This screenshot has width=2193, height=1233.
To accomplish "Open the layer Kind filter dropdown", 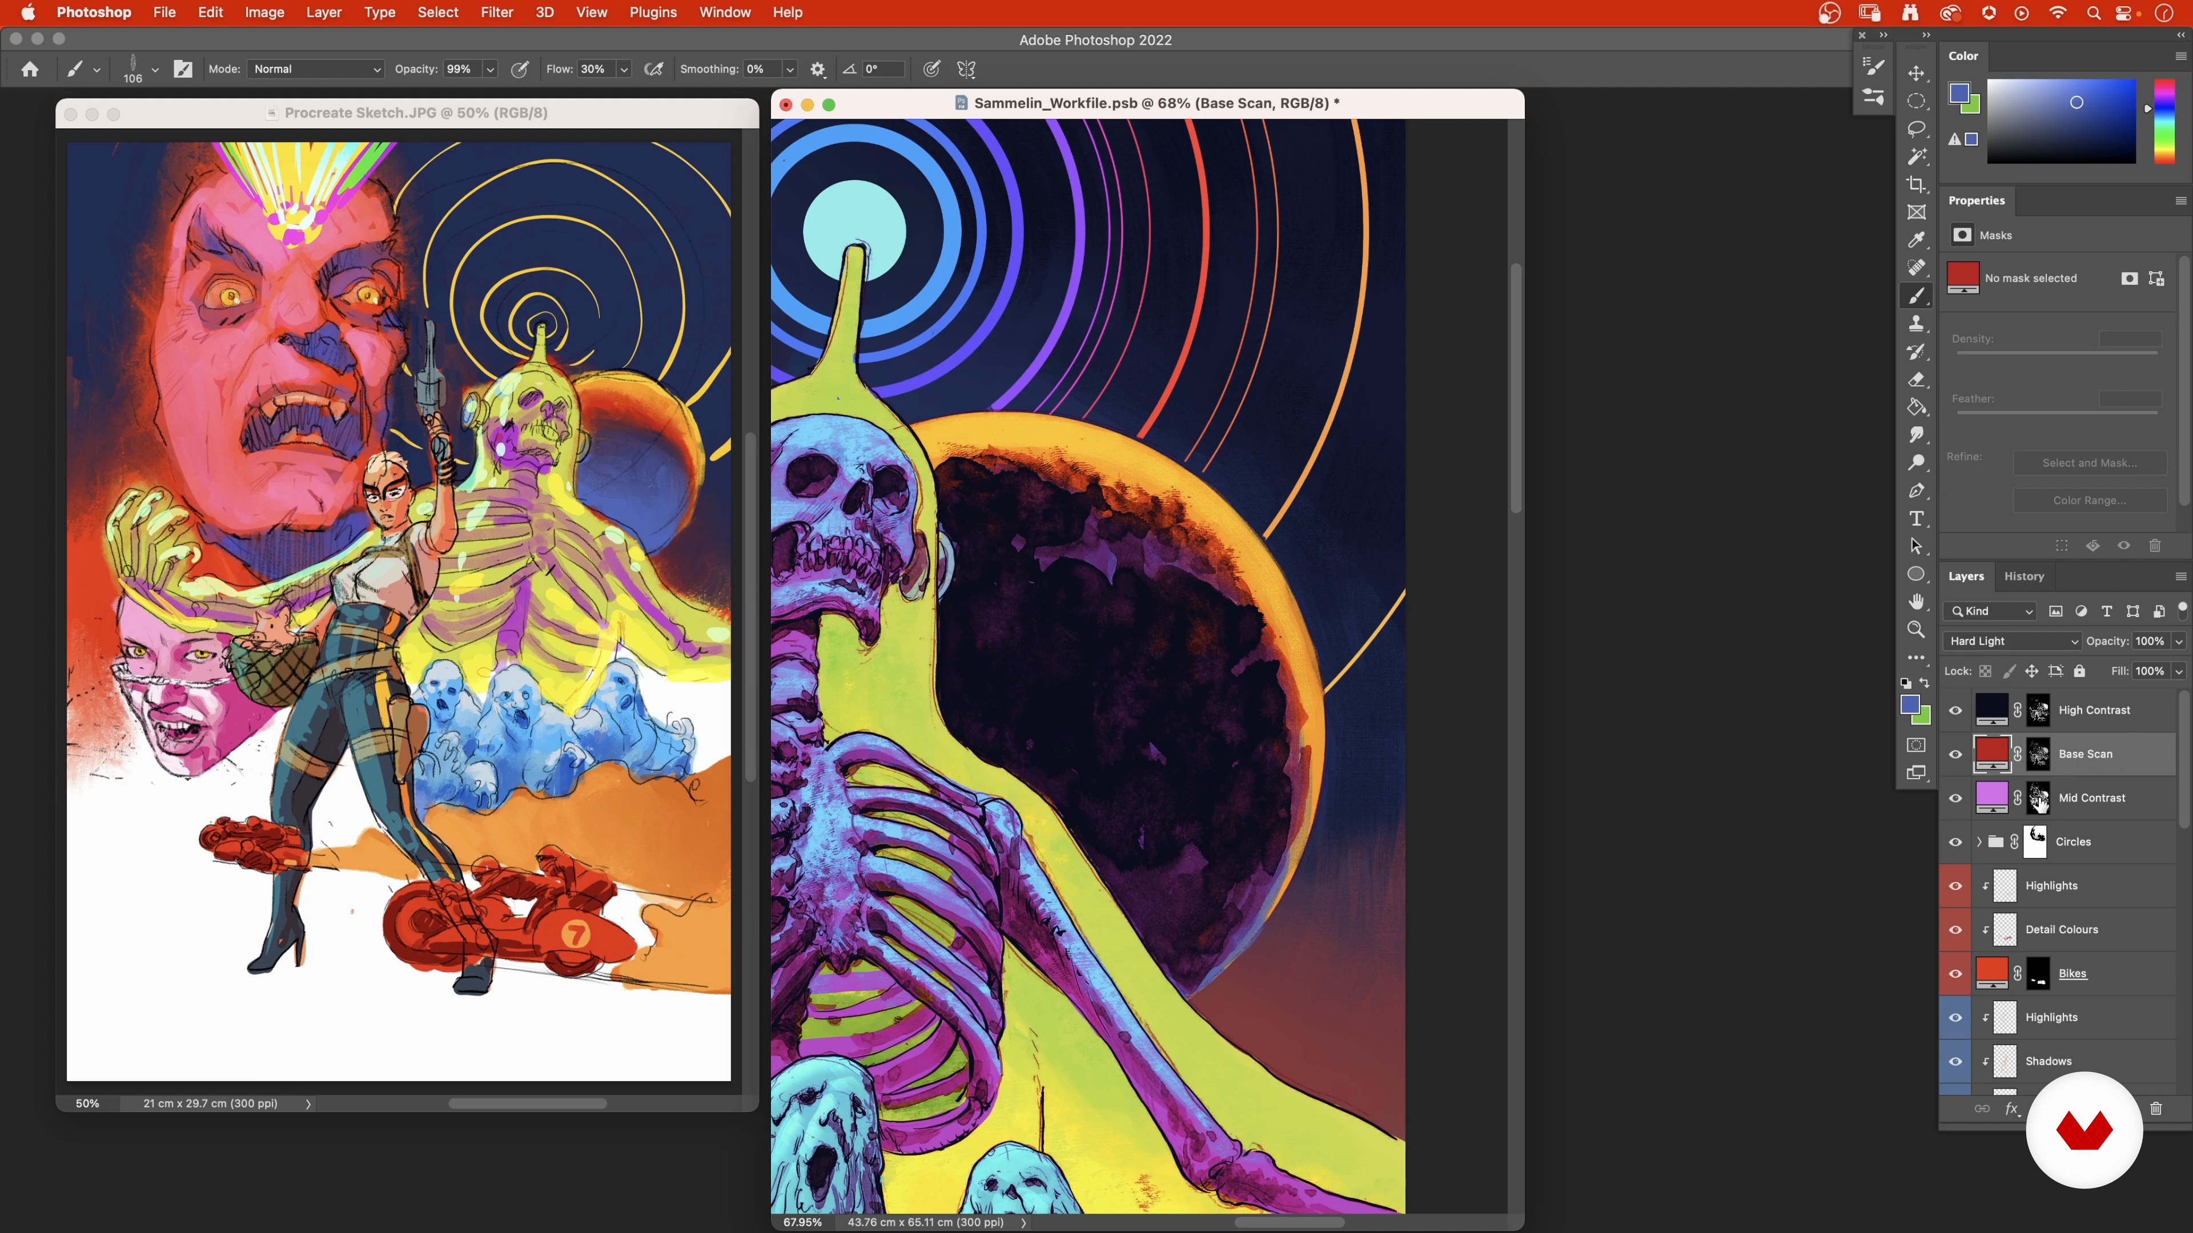I will (1990, 612).
